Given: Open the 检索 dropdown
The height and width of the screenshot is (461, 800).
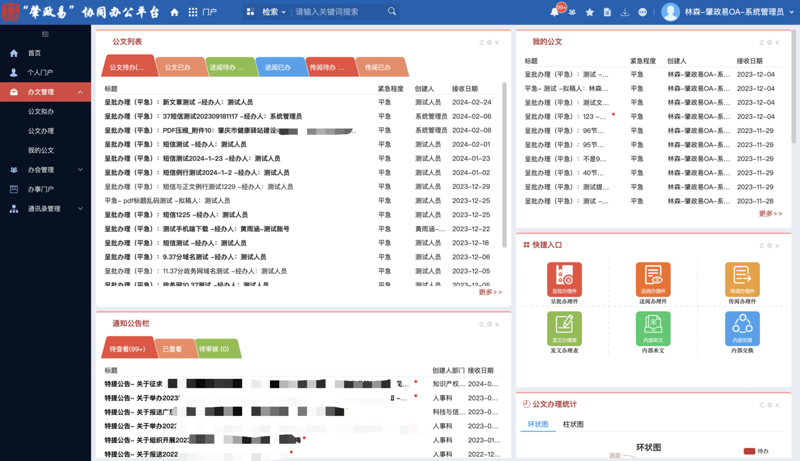Looking at the screenshot, I should coord(273,12).
